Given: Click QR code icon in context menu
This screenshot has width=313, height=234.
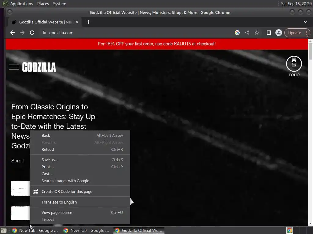Looking at the screenshot, I should point(35,191).
